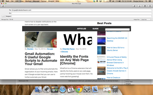This screenshot has width=153, height=95.
Task: Open 3 Crucial Pieces of Safety Advice link
Action: (x=117, y=61)
